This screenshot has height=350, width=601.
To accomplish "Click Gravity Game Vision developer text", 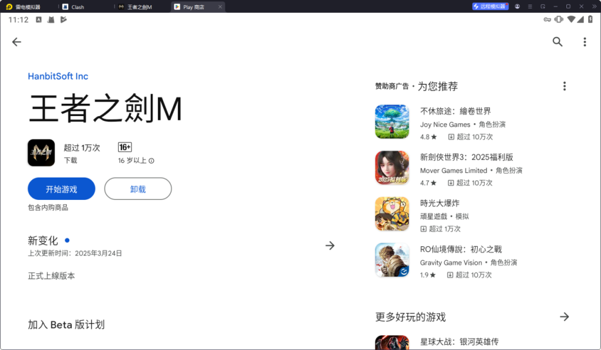I will [x=451, y=263].
